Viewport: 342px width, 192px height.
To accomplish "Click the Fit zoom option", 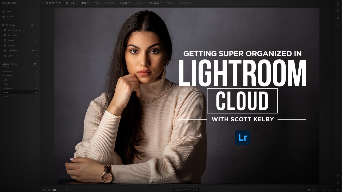I will [x=309, y=190].
